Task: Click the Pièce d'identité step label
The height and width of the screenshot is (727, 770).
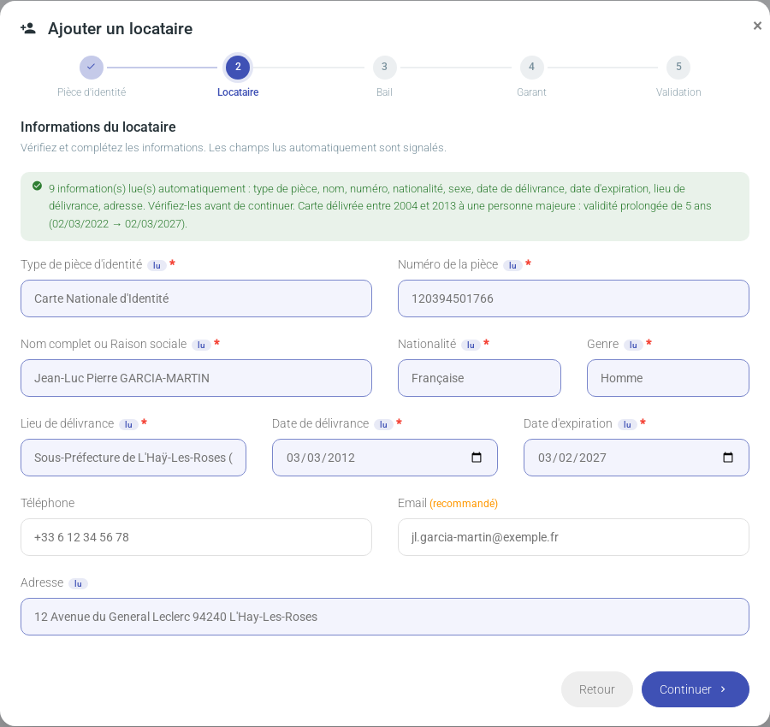Action: tap(92, 92)
